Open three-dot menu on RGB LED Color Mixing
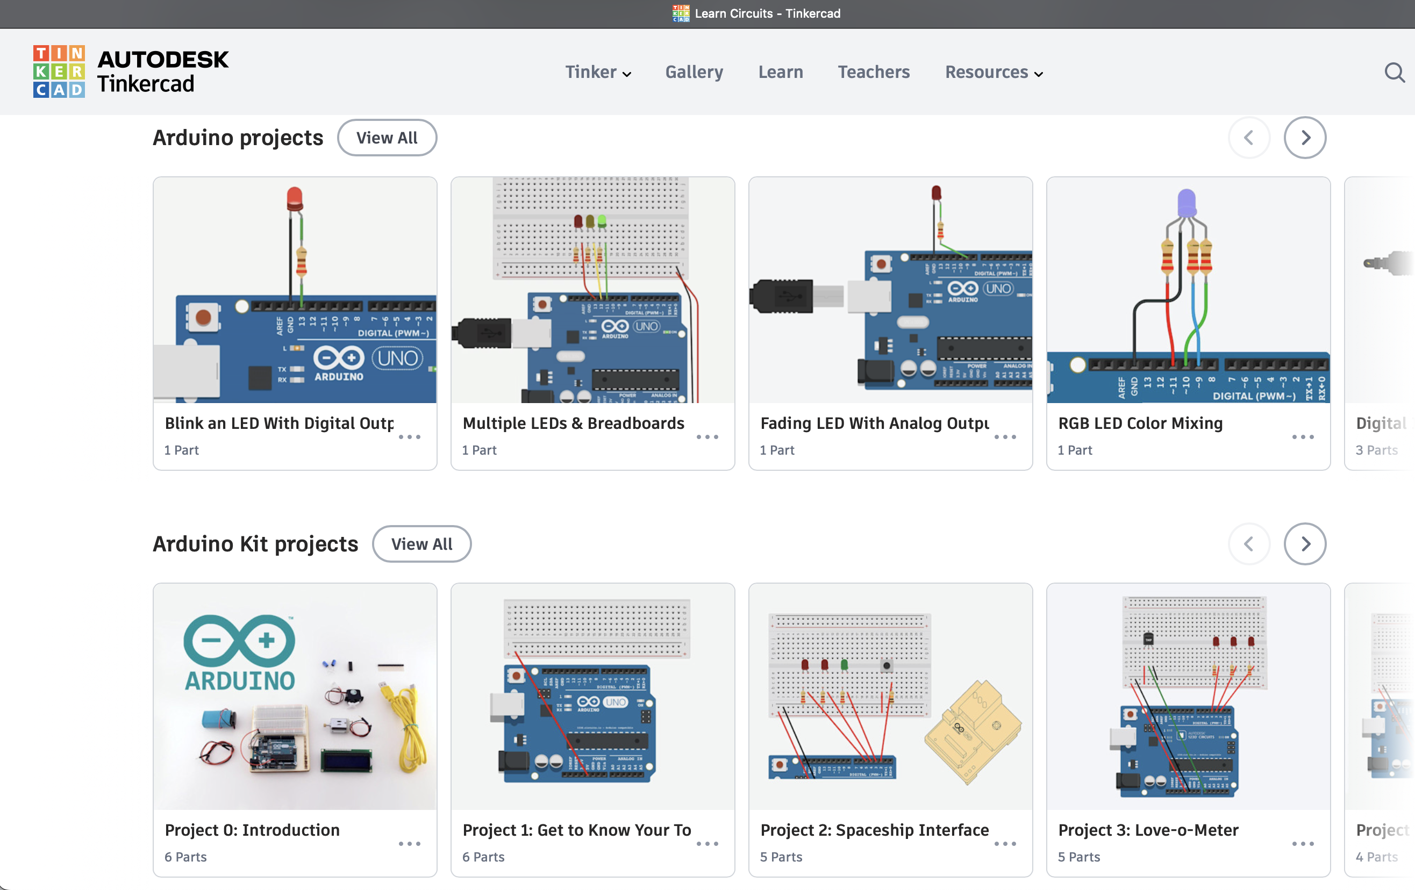The height and width of the screenshot is (890, 1415). [x=1303, y=437]
